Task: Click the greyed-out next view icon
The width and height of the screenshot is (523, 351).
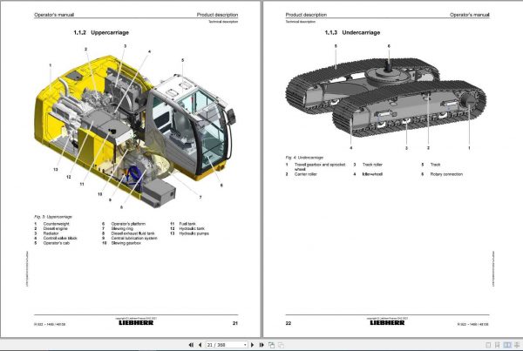Action: pyautogui.click(x=281, y=345)
